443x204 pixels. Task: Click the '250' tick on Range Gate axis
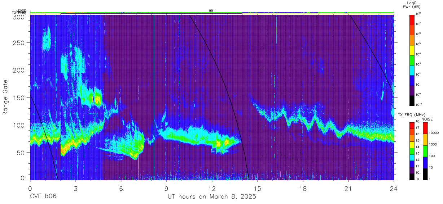[19, 43]
